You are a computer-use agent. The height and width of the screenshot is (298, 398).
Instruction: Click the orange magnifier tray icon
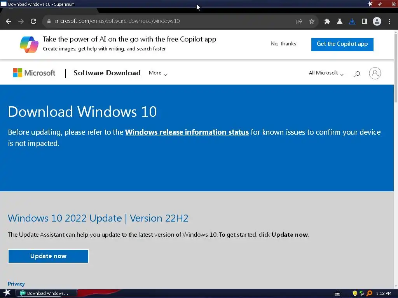coord(369,293)
